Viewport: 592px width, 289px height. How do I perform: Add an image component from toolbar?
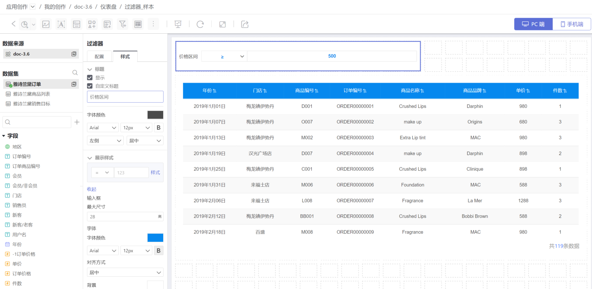click(46, 24)
